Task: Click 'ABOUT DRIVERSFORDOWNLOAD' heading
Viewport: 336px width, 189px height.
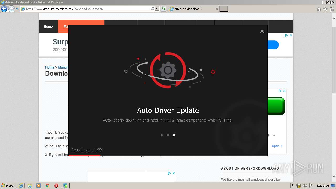Action: 250,168
